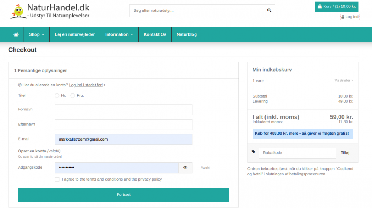
Task: Toggle password visibility eye icon
Action: [185, 168]
